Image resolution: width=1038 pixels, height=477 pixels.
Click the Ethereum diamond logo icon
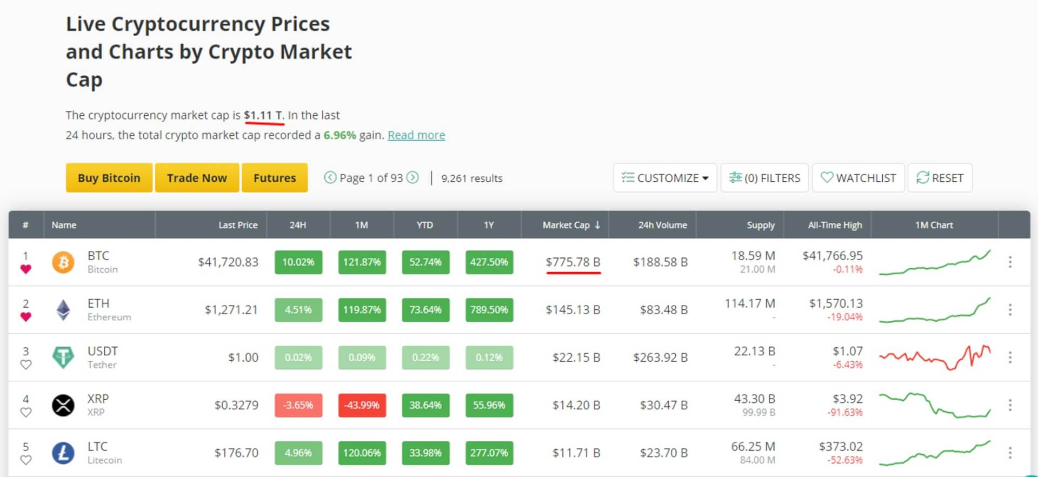[x=63, y=310]
